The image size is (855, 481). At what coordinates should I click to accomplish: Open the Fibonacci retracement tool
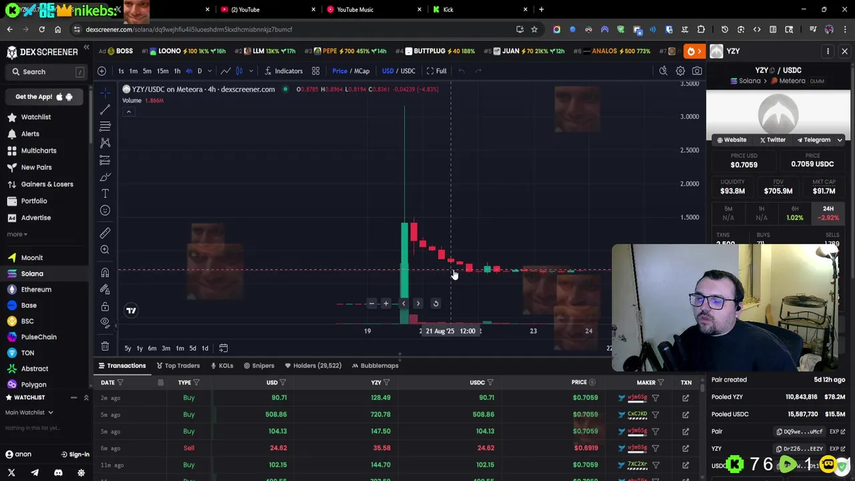pyautogui.click(x=105, y=126)
